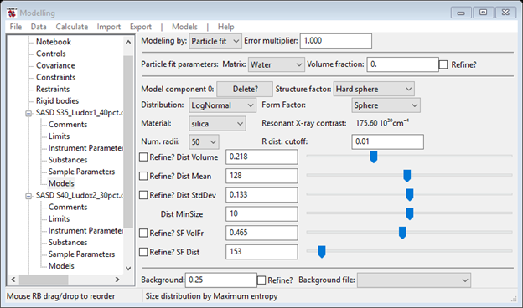
Task: Collapse the SASD S35_Ludox1_40pct tree node
Action: coord(29,113)
